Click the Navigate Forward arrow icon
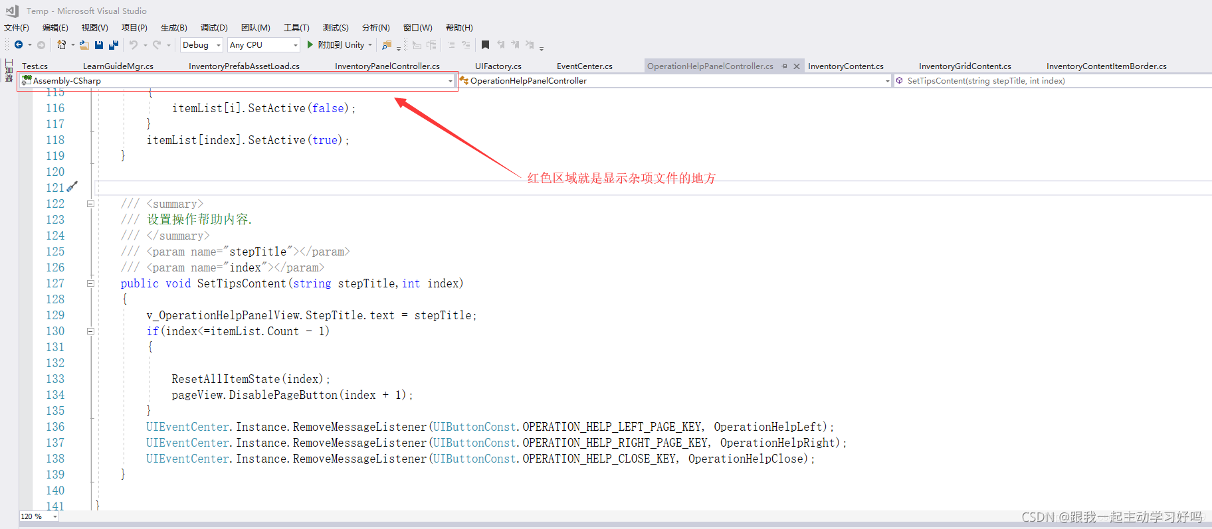1212x529 pixels. tap(41, 45)
